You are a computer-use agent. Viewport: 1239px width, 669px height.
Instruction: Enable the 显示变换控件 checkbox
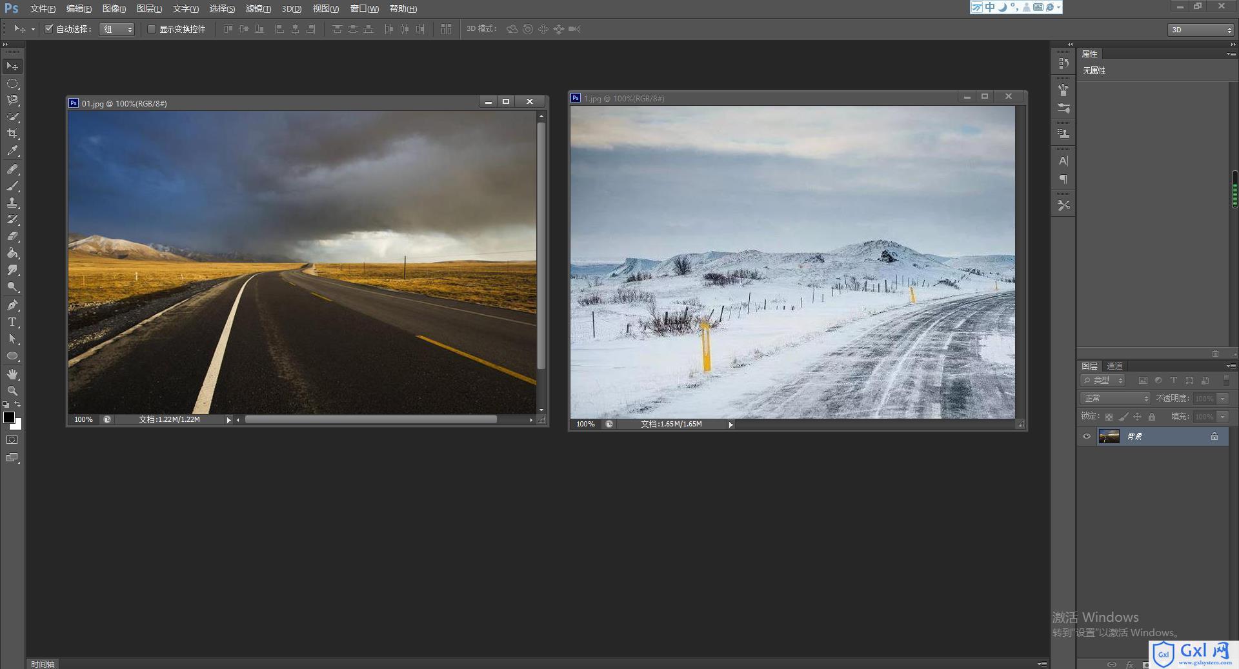tap(152, 29)
